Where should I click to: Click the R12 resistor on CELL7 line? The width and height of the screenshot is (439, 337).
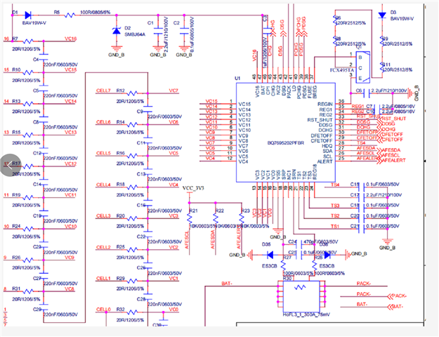coord(132,93)
